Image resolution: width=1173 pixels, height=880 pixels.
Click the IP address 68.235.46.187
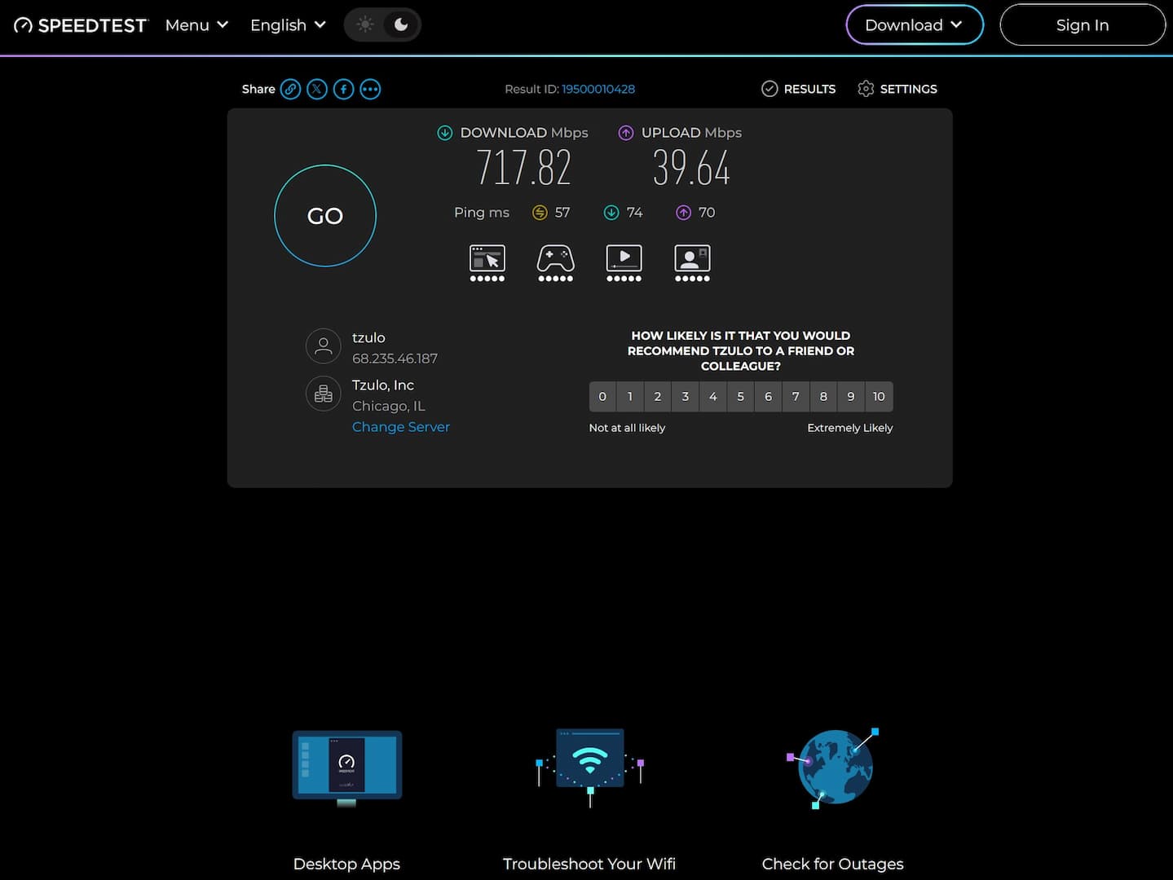pyautogui.click(x=395, y=359)
